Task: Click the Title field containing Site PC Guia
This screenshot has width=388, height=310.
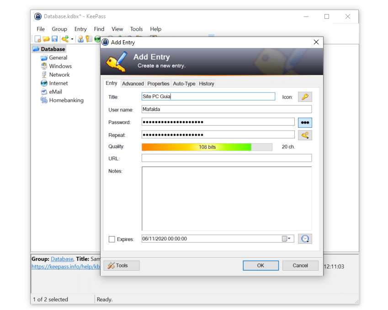Action: (x=208, y=96)
